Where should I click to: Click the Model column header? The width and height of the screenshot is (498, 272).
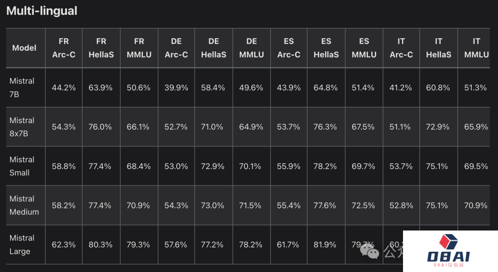click(24, 48)
